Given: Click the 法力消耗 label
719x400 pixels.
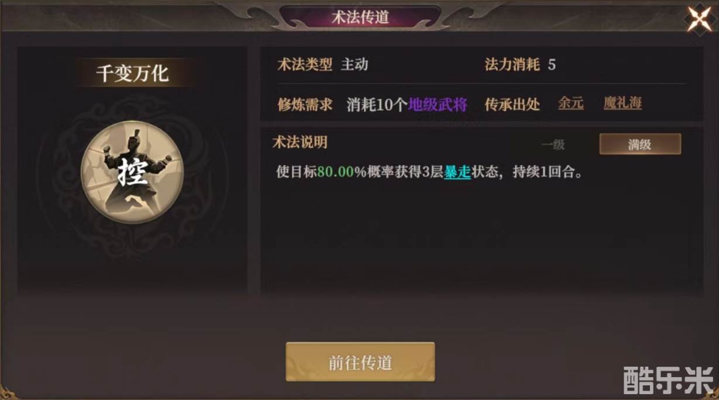Looking at the screenshot, I should (512, 64).
